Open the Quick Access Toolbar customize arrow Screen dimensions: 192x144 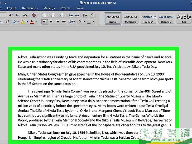6,3
